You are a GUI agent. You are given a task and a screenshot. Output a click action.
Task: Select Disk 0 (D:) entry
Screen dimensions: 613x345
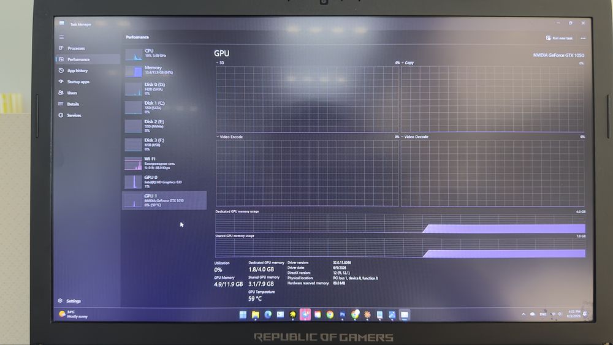(x=164, y=89)
